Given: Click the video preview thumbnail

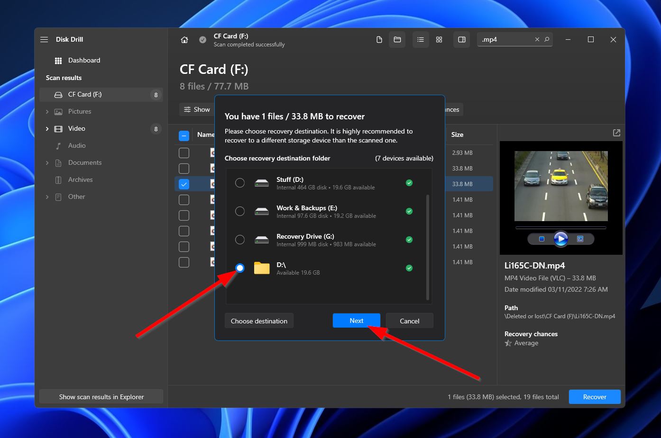Looking at the screenshot, I should pos(561,186).
